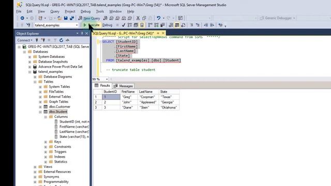
Task: Click the Debug button
Action: (x=107, y=25)
